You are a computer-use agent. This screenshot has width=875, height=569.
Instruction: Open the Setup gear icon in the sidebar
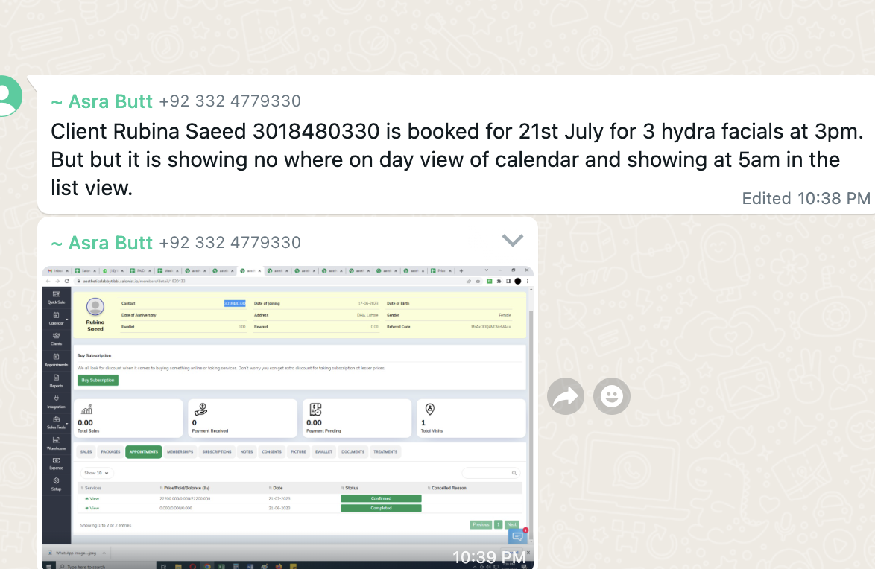[57, 483]
